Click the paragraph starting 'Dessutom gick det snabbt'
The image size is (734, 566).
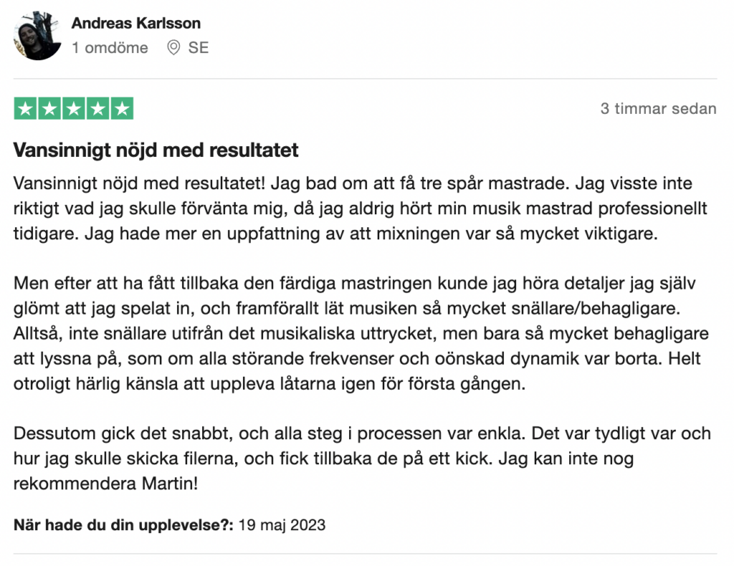(362, 458)
